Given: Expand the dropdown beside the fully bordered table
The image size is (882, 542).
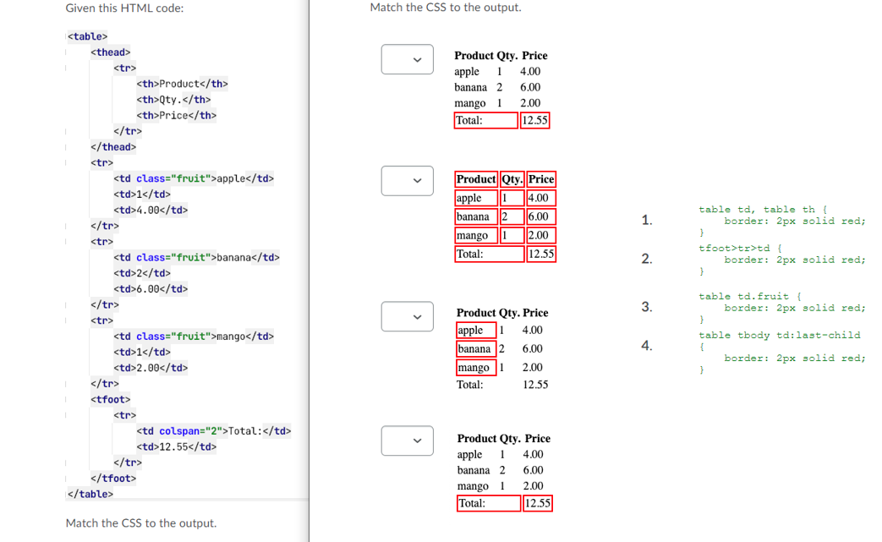Looking at the screenshot, I should coord(407,180).
